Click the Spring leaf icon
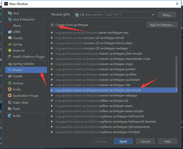 tap(10, 44)
